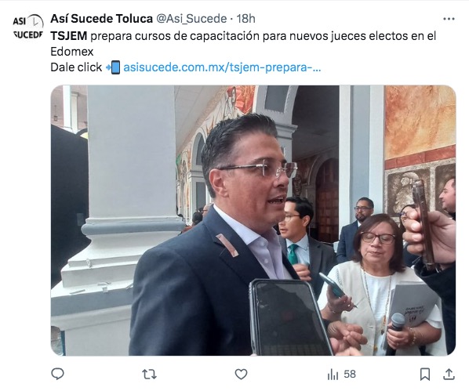Open the share upload arrow icon
469x391 pixels.
pos(449,374)
